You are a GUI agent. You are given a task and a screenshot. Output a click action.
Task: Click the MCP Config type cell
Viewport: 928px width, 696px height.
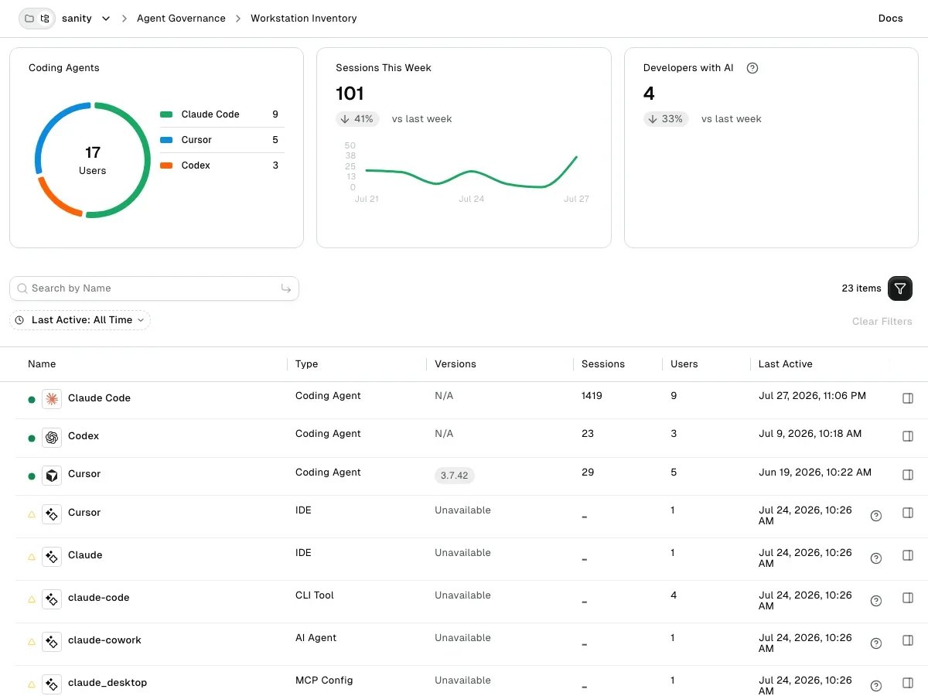[324, 681]
